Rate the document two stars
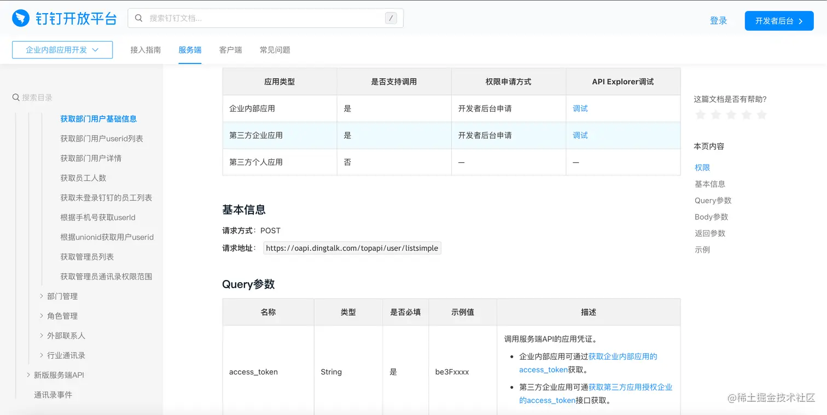Screen dimensions: 827x415 point(715,115)
